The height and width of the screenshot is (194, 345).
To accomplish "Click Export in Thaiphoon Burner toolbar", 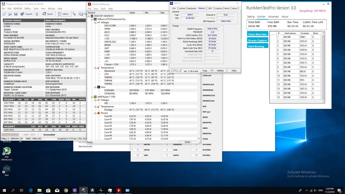I will (26, 14).
